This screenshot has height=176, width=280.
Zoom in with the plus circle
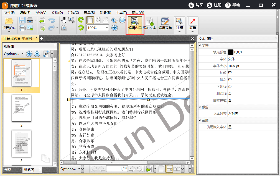point(115,28)
